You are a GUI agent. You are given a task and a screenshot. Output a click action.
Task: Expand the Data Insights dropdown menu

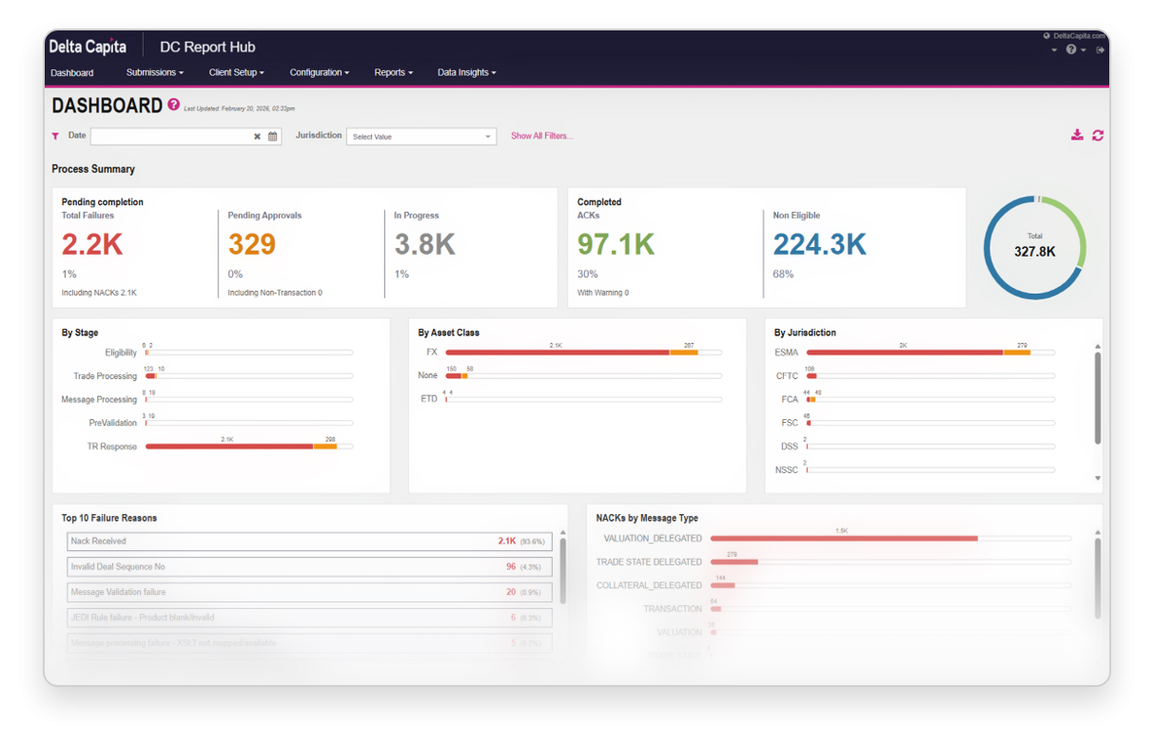(x=466, y=72)
